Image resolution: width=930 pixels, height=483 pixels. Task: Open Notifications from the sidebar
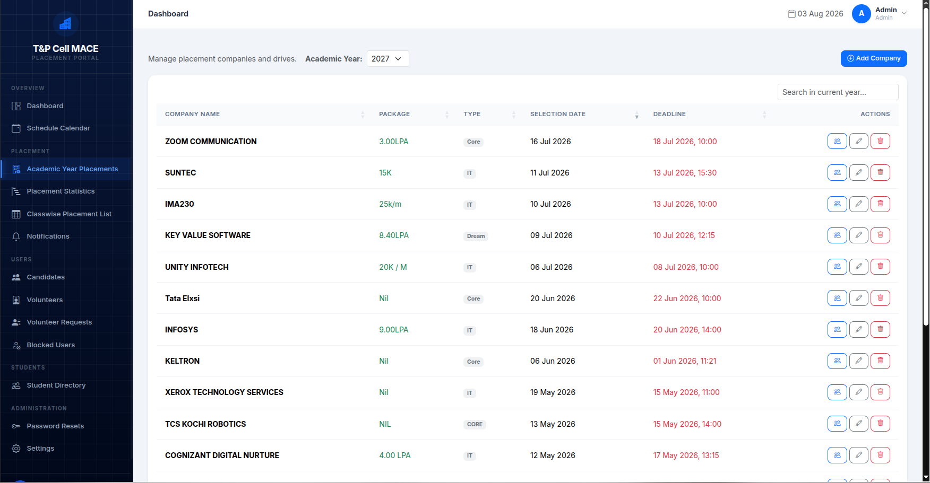pyautogui.click(x=66, y=236)
